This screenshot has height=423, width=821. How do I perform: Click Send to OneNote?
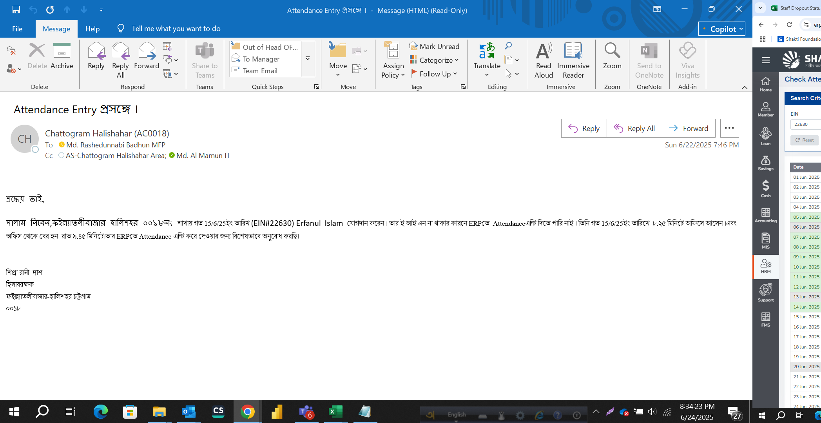[649, 61]
